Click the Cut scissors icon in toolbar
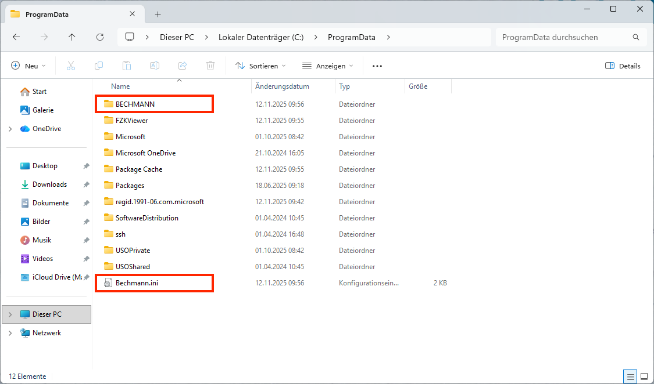The image size is (654, 384). pos(71,66)
